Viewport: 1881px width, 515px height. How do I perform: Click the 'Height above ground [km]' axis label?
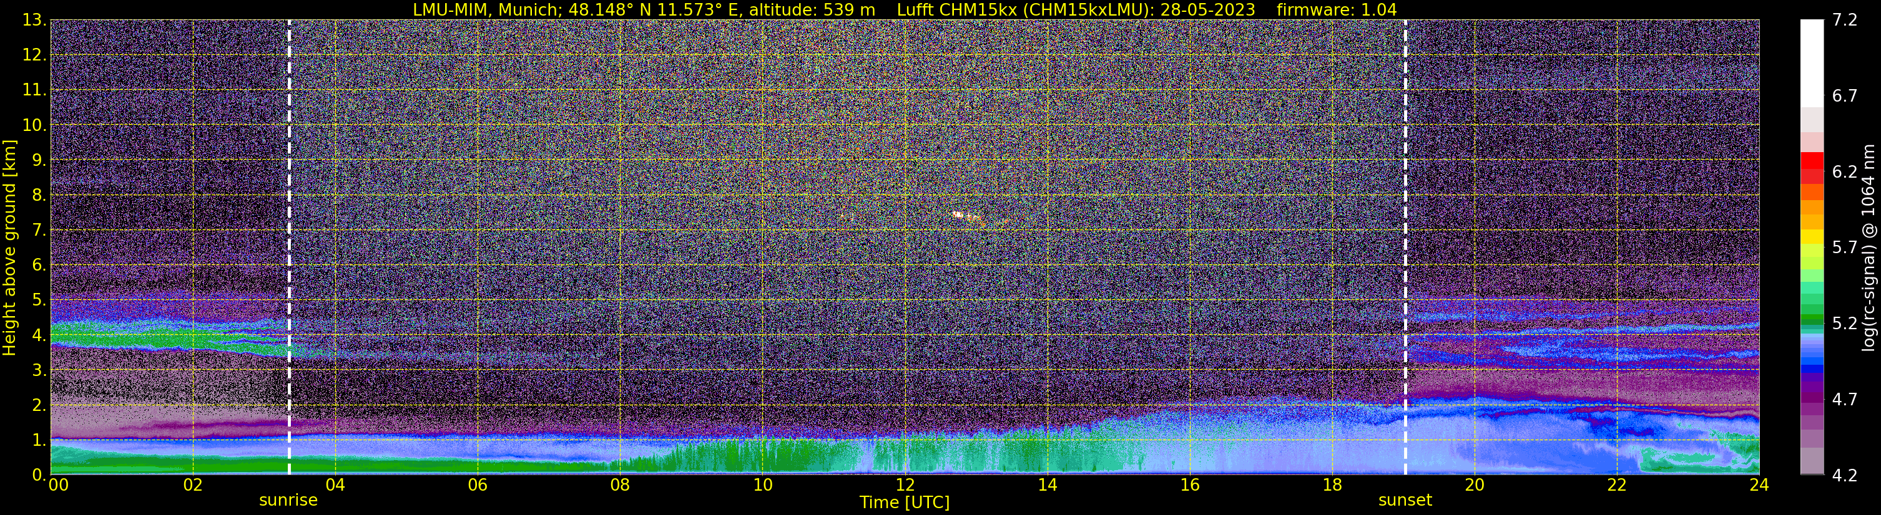pos(9,248)
